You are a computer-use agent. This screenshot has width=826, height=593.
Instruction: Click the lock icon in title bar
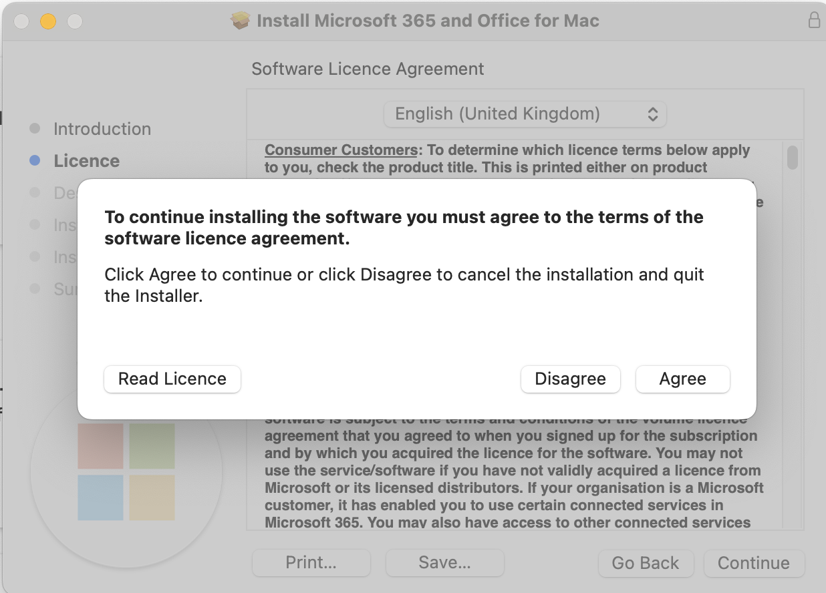coord(814,20)
